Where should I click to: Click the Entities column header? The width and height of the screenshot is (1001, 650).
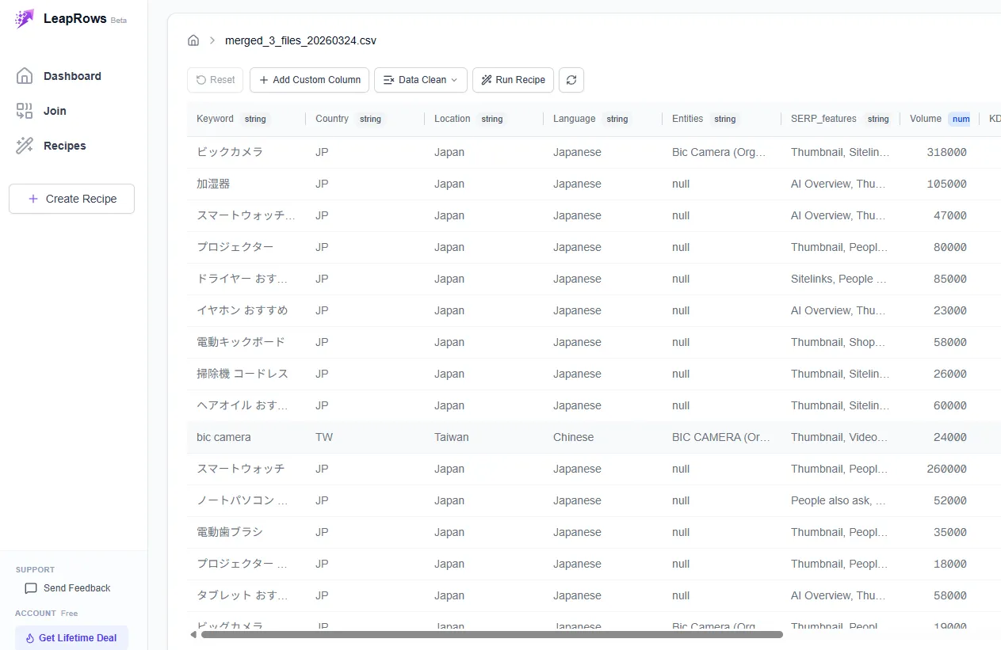coord(722,119)
